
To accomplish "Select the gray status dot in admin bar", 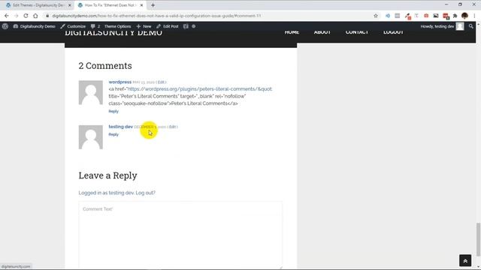I will [194, 26].
